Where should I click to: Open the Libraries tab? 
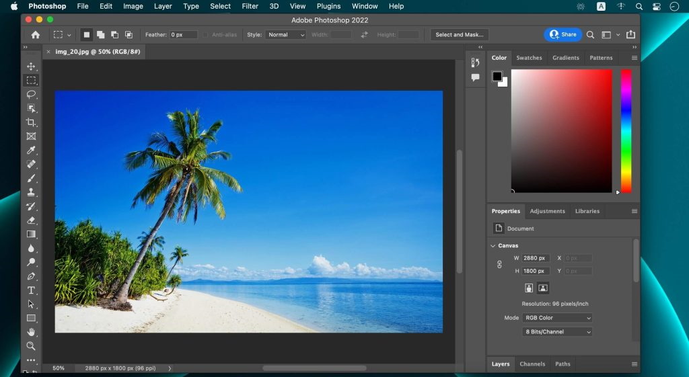pos(587,211)
